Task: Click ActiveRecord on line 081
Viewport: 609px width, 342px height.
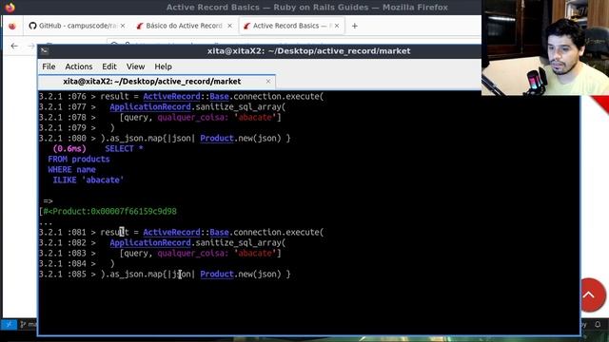Action: (171, 232)
